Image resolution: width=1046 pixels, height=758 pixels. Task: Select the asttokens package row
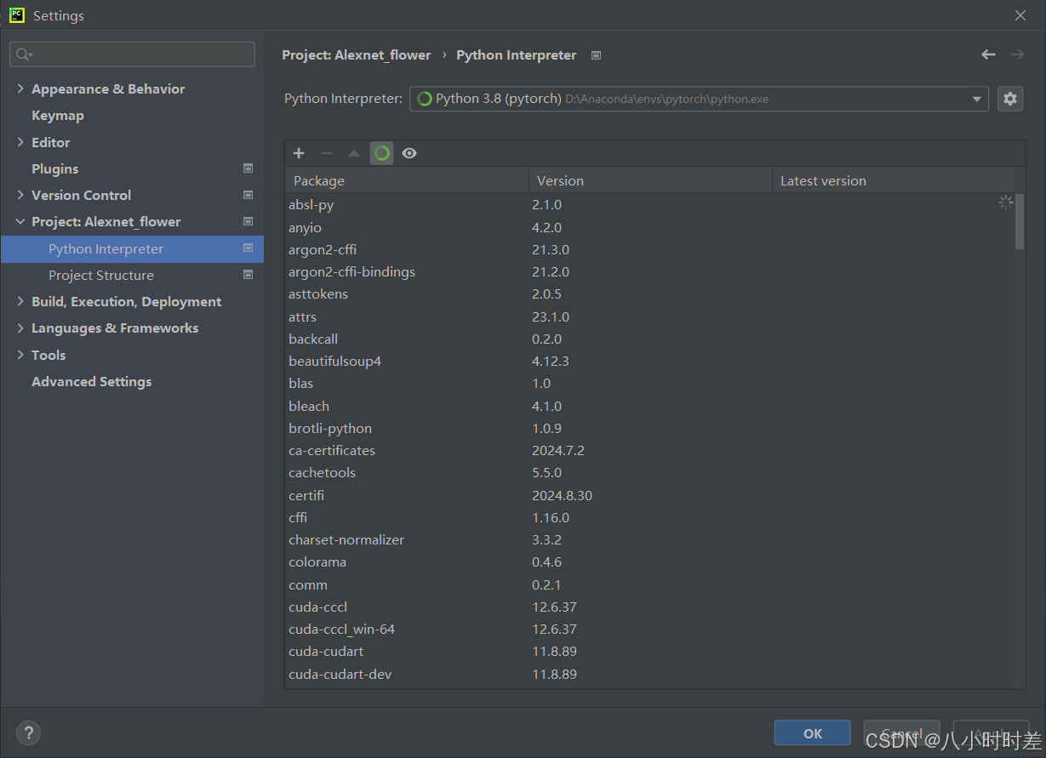coord(649,294)
